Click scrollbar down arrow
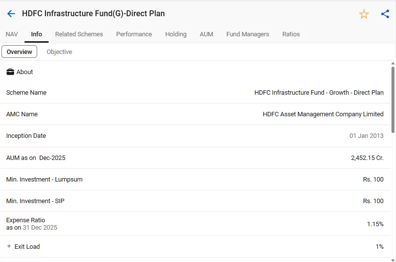Image resolution: width=396 pixels, height=262 pixels. [393, 260]
